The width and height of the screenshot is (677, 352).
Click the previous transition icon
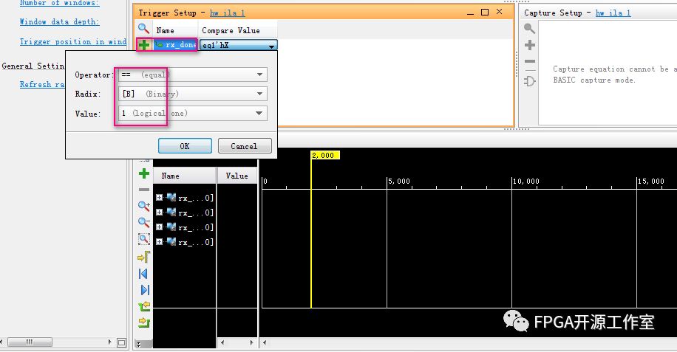coord(144,306)
